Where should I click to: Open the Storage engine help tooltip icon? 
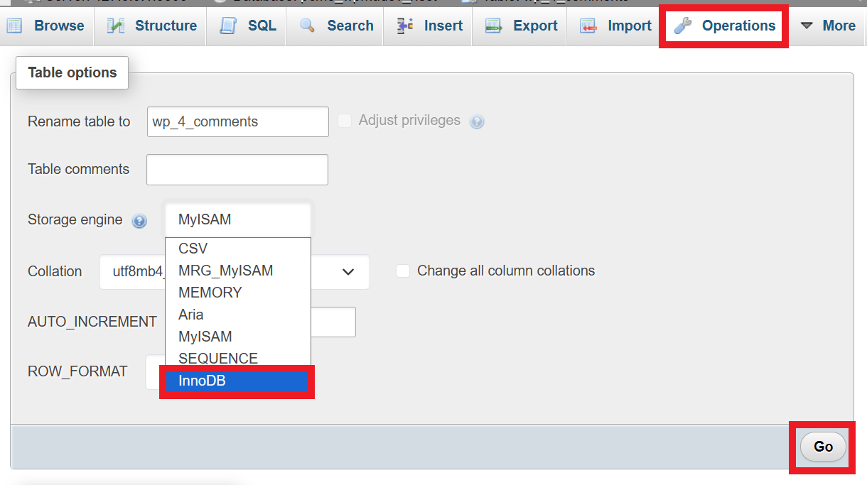click(139, 221)
